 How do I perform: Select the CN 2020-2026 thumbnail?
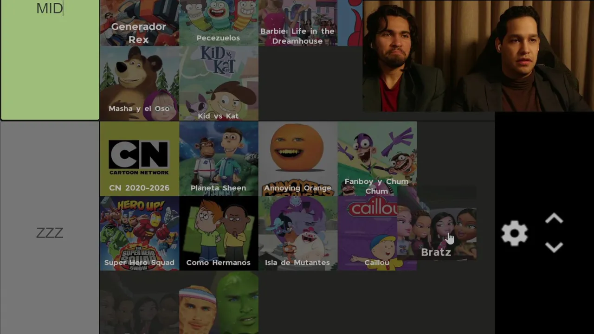point(139,159)
